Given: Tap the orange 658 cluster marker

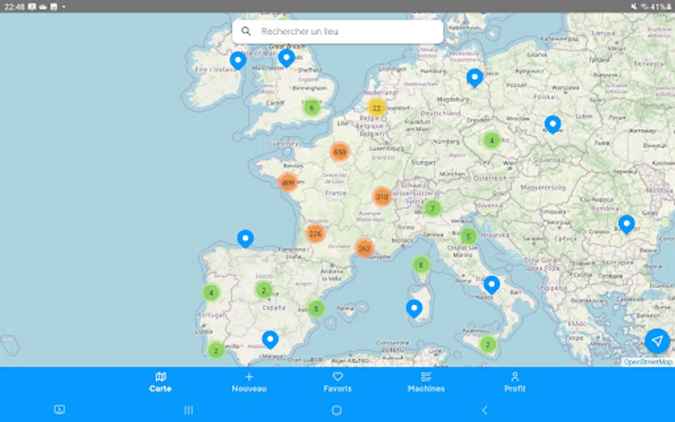Looking at the screenshot, I should [340, 151].
